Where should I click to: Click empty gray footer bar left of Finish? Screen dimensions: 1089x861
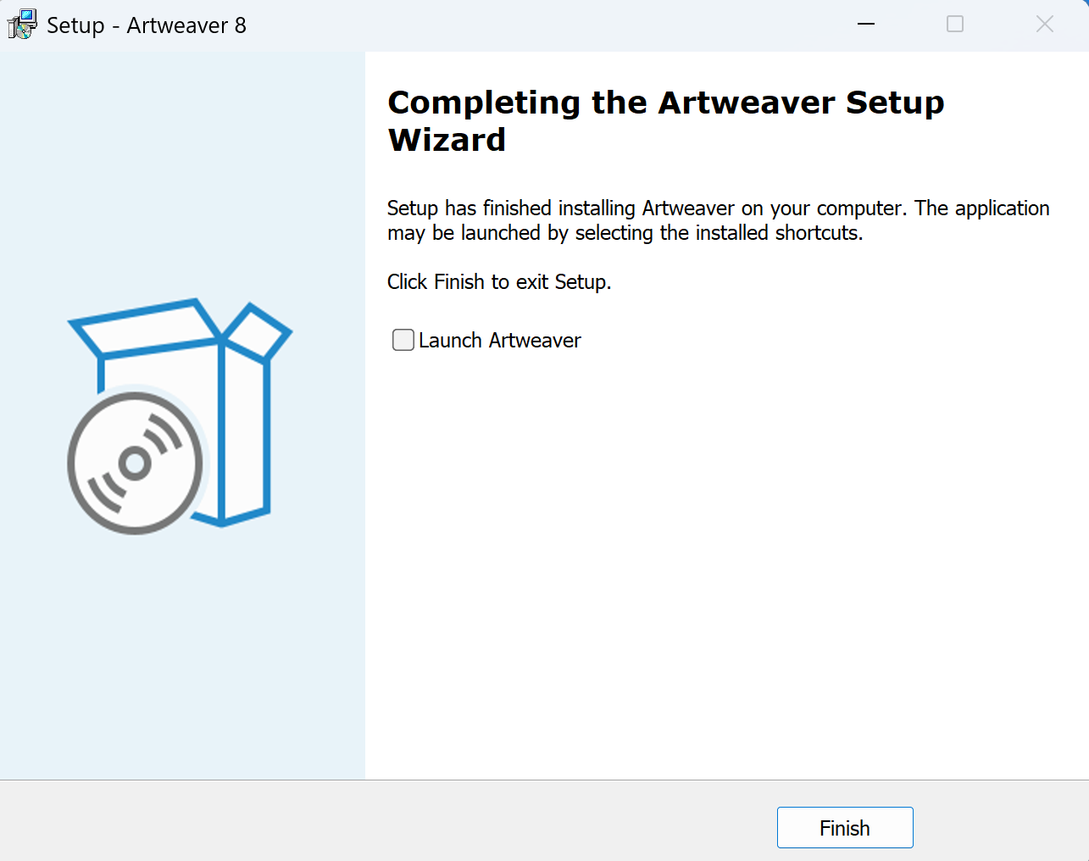pyautogui.click(x=381, y=820)
